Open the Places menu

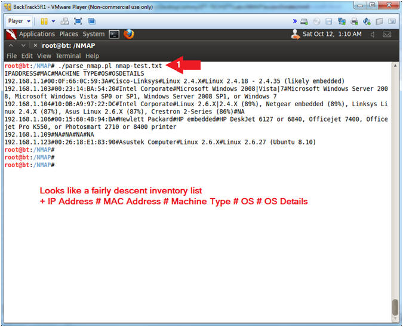[69, 34]
